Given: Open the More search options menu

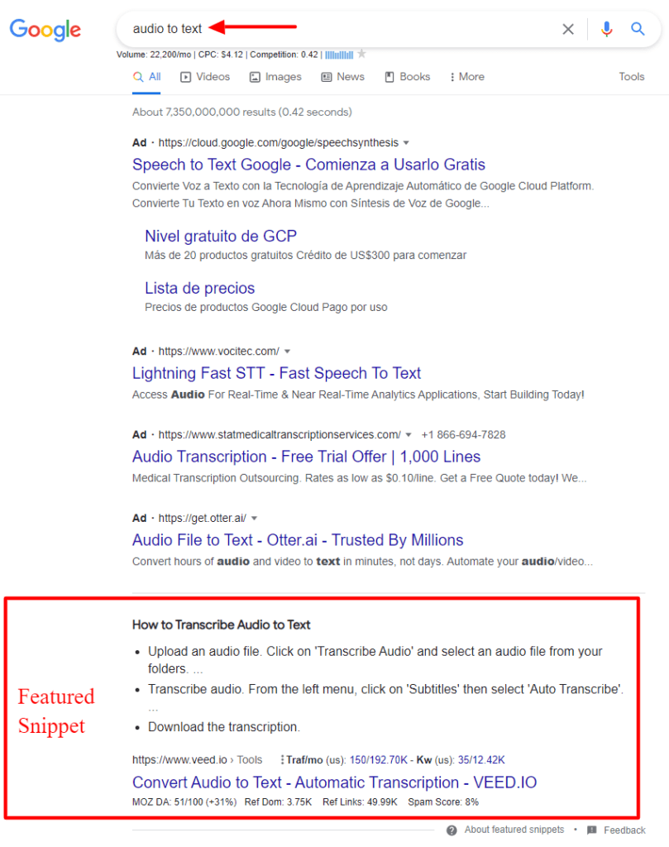Looking at the screenshot, I should pos(467,77).
